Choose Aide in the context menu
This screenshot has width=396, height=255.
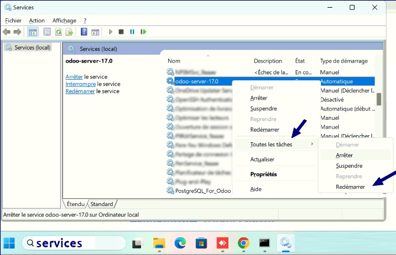[x=256, y=189]
